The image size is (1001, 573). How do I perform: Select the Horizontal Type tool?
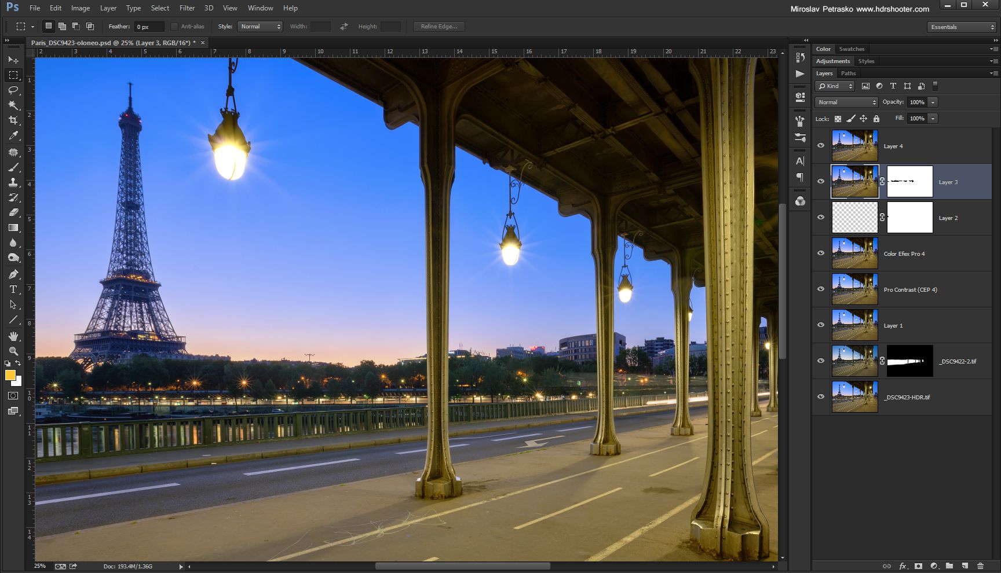13,289
